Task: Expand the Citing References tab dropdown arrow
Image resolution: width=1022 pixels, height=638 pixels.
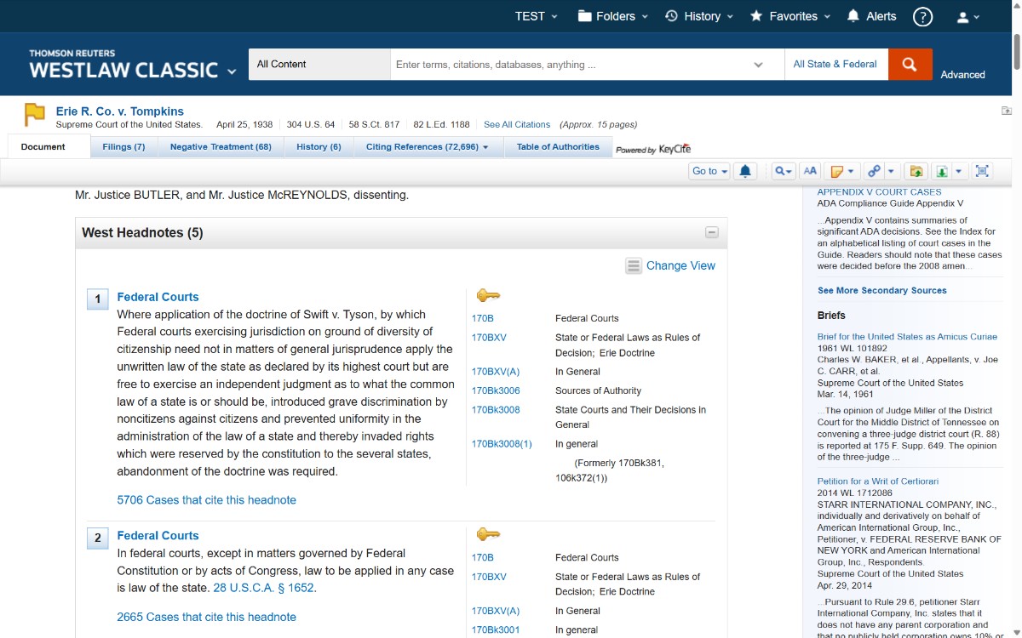Action: point(485,147)
